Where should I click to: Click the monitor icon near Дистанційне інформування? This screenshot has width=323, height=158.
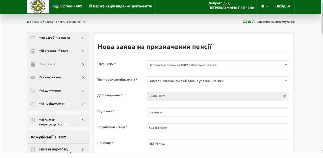point(245,22)
